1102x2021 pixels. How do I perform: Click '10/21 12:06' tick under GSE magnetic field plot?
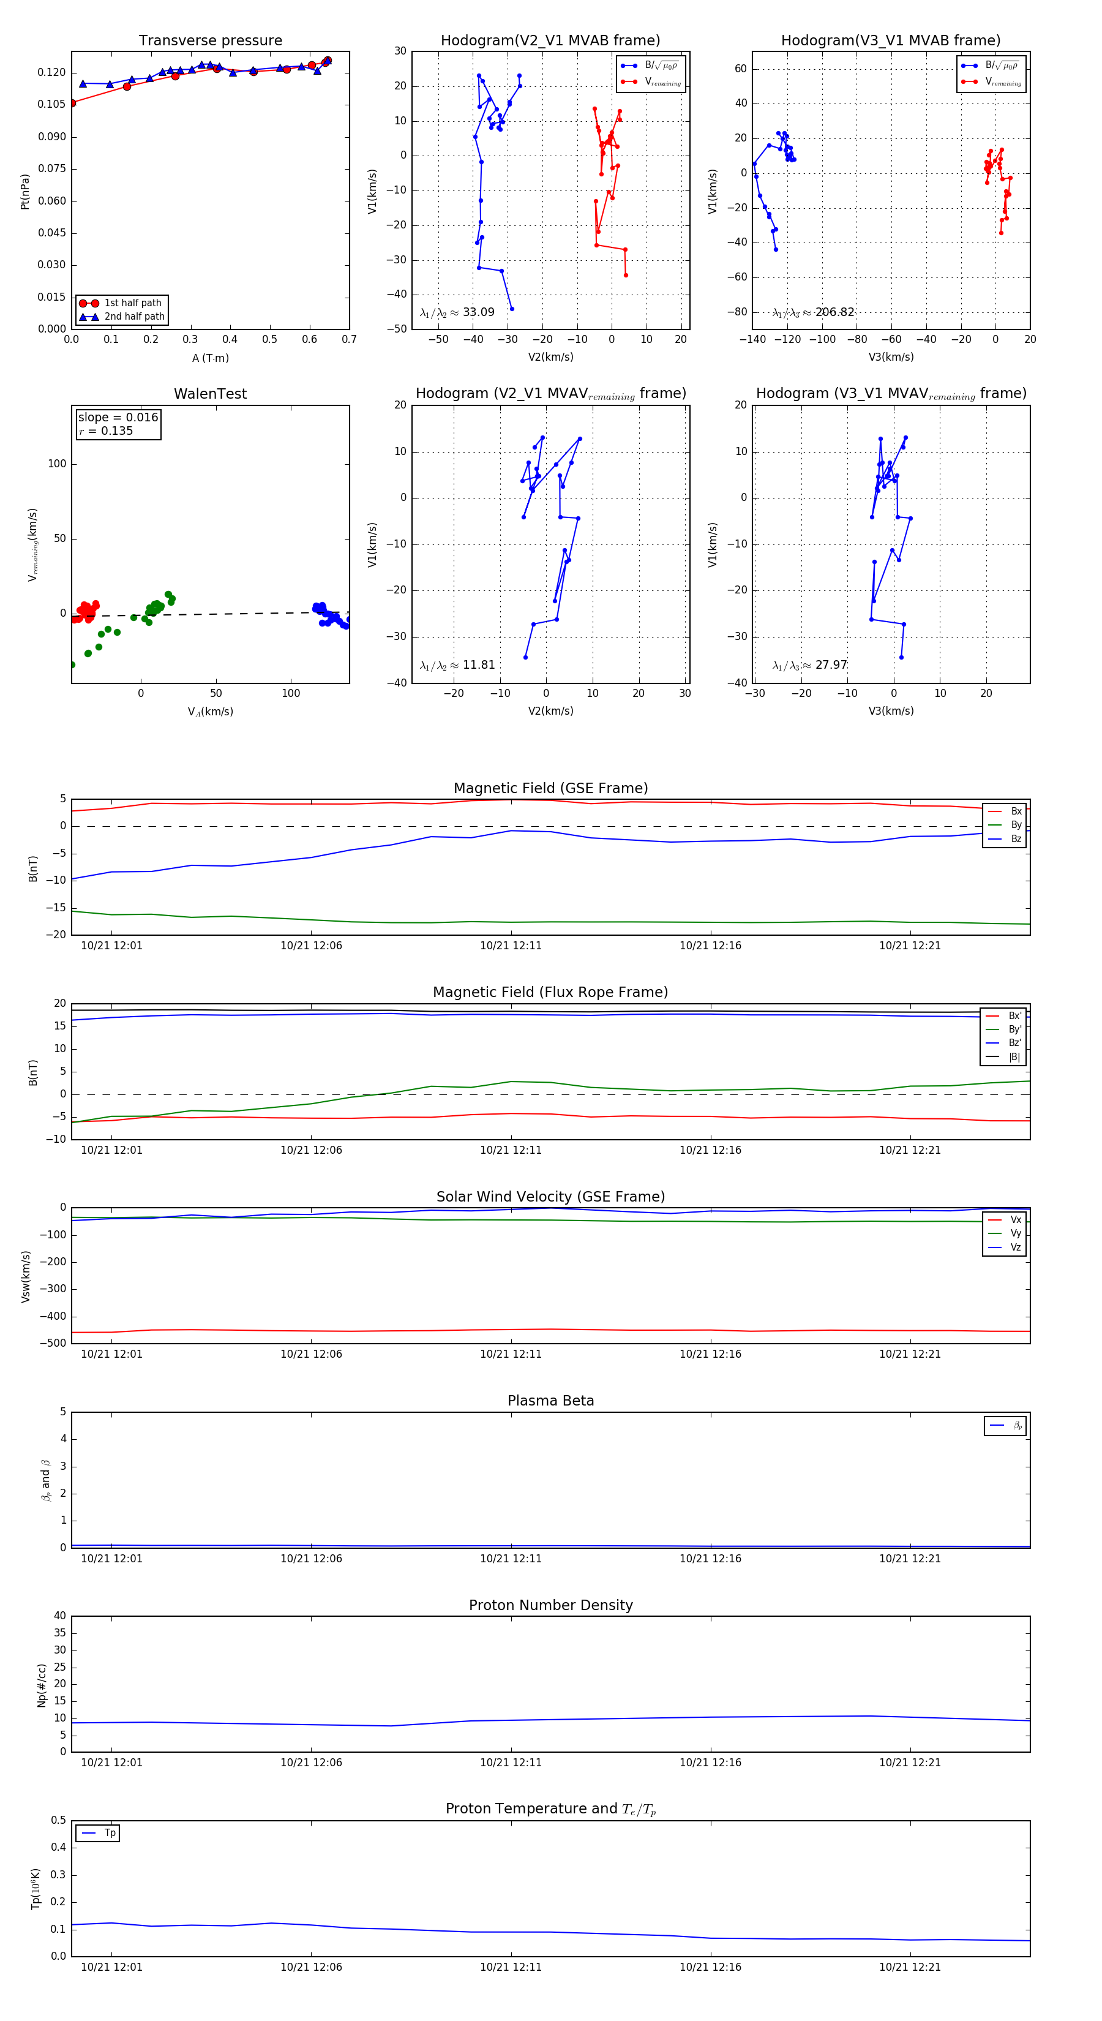pos(312,946)
